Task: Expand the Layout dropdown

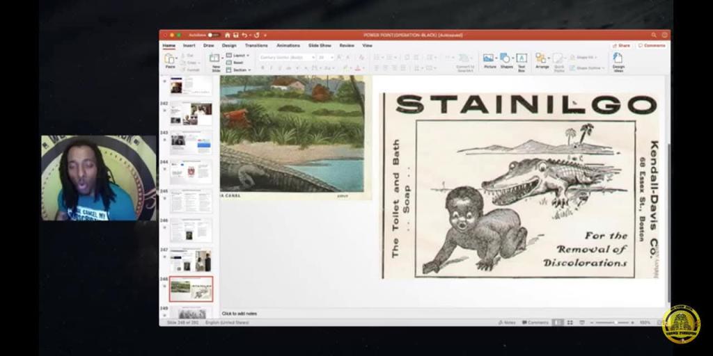Action: [x=238, y=55]
